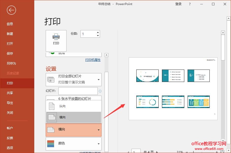
Task: Click the printer icon Print button
Action: click(56, 41)
